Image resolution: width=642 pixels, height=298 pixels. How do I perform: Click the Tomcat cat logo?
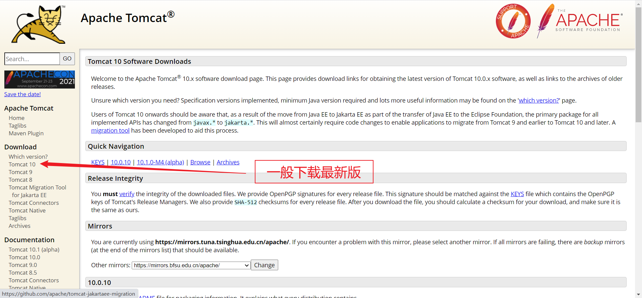(39, 24)
